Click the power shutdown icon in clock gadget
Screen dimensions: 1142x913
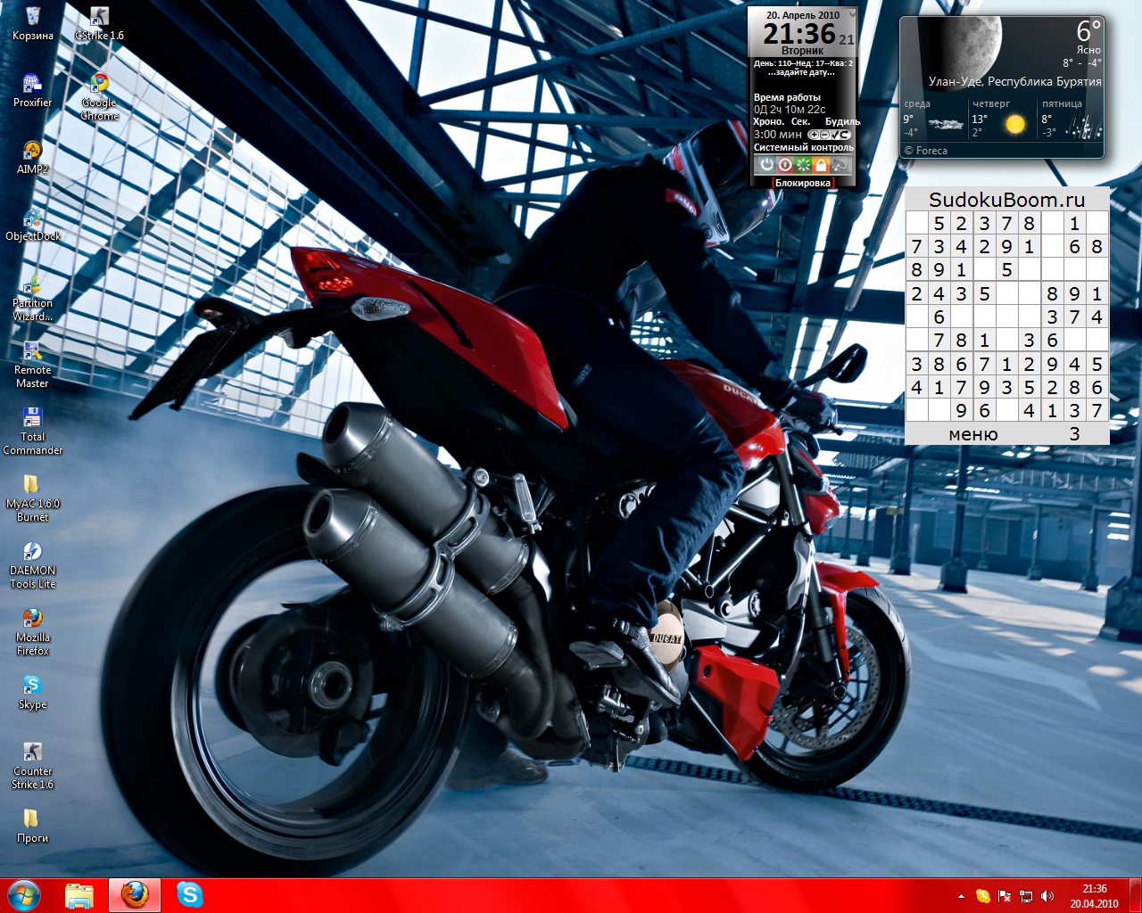(765, 165)
